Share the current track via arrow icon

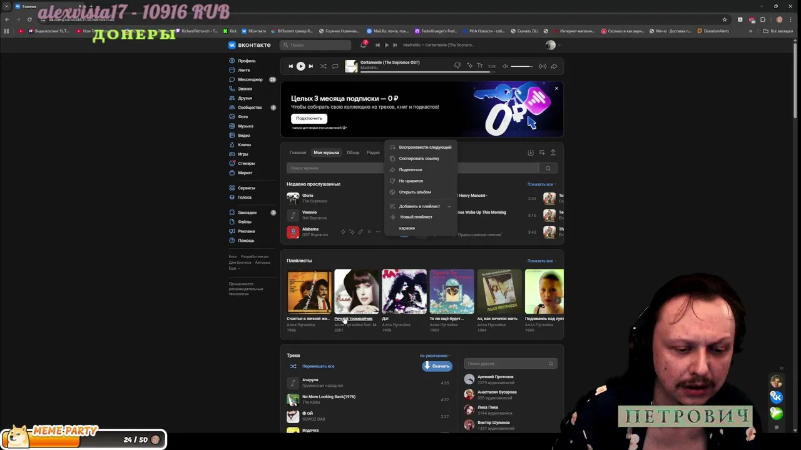click(554, 66)
